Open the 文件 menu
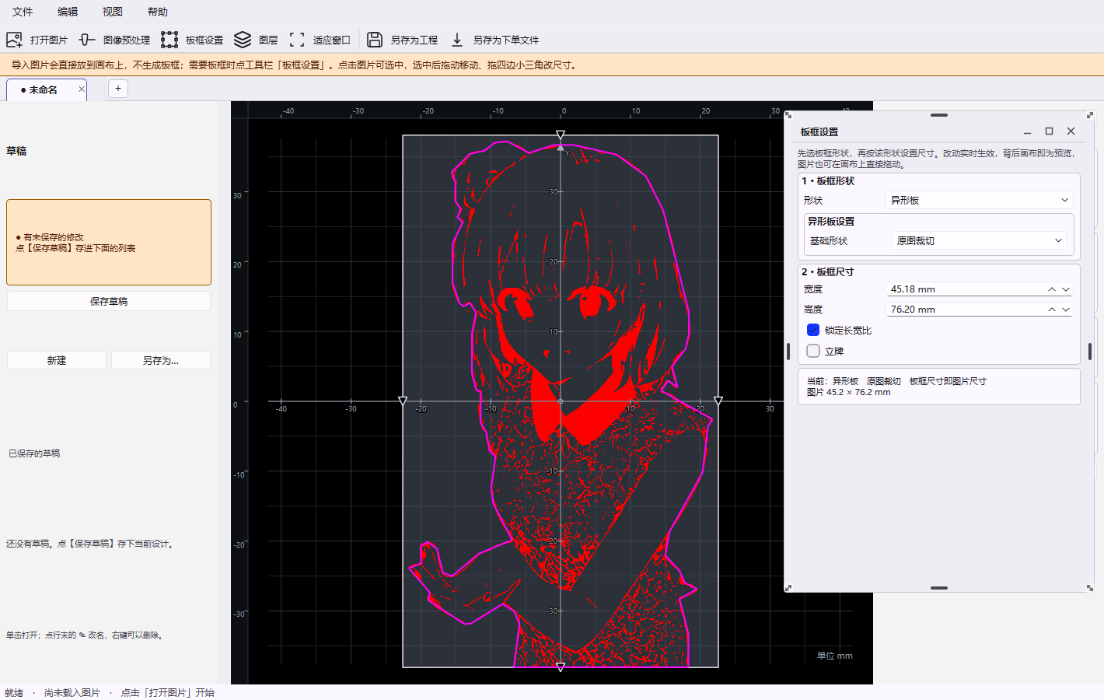Screen dimensions: 1104x700 [x=23, y=12]
